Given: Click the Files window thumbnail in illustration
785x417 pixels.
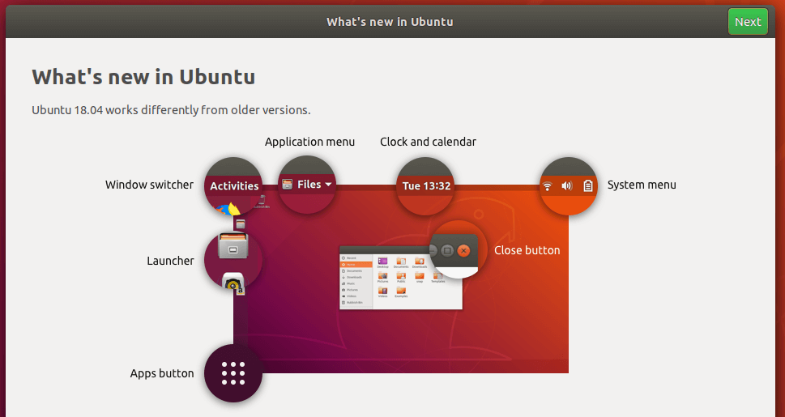Looking at the screenshot, I should (389, 279).
